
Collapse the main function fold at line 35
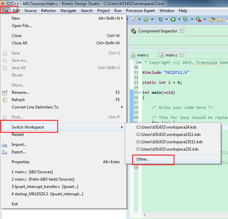(140, 92)
